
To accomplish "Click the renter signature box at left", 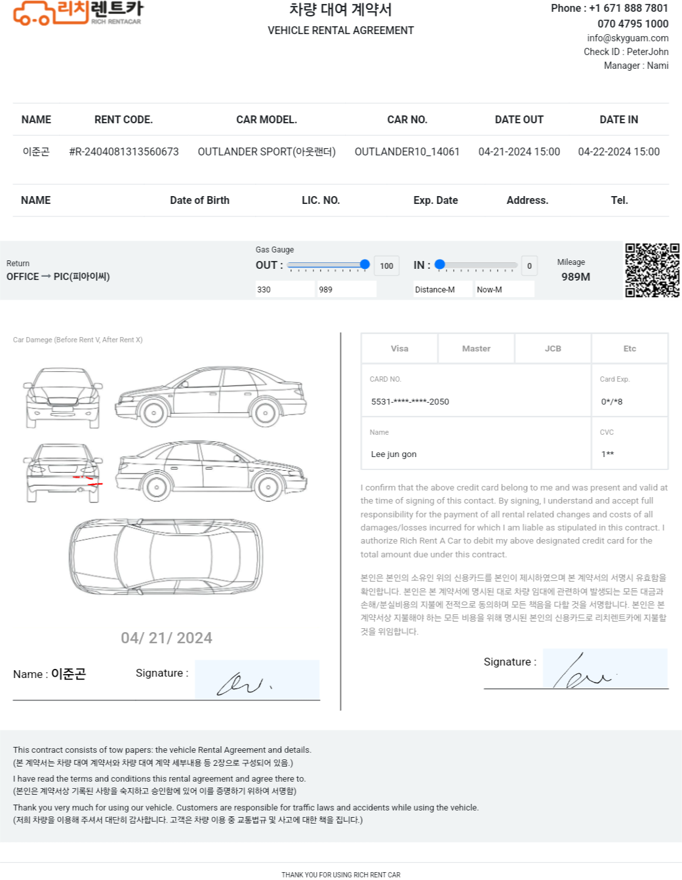I will point(257,680).
